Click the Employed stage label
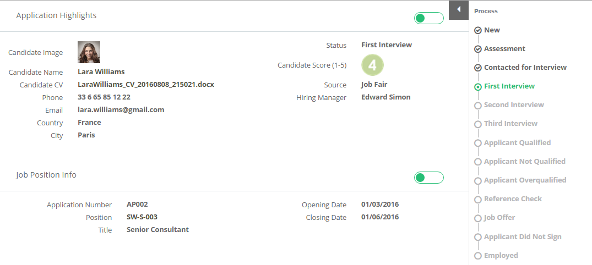Image resolution: width=592 pixels, height=265 pixels. coord(501,256)
